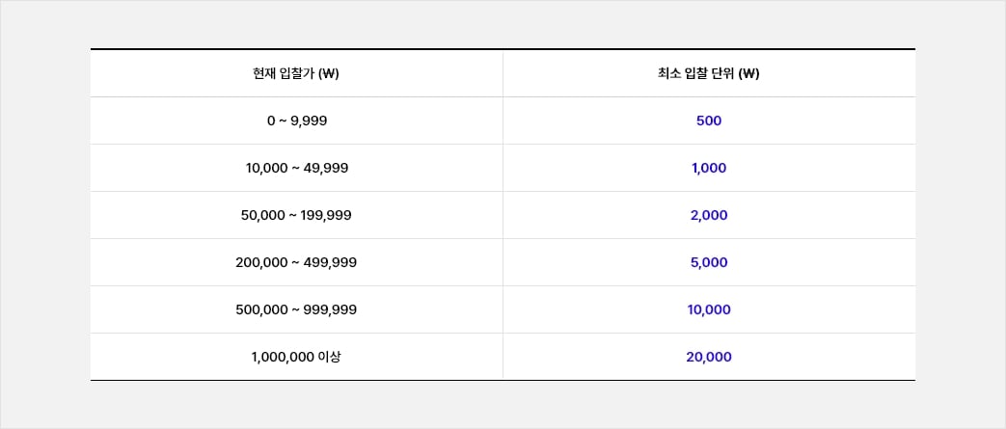Click the 499,999 upper bound text
This screenshot has width=1006, height=429.
tap(330, 262)
